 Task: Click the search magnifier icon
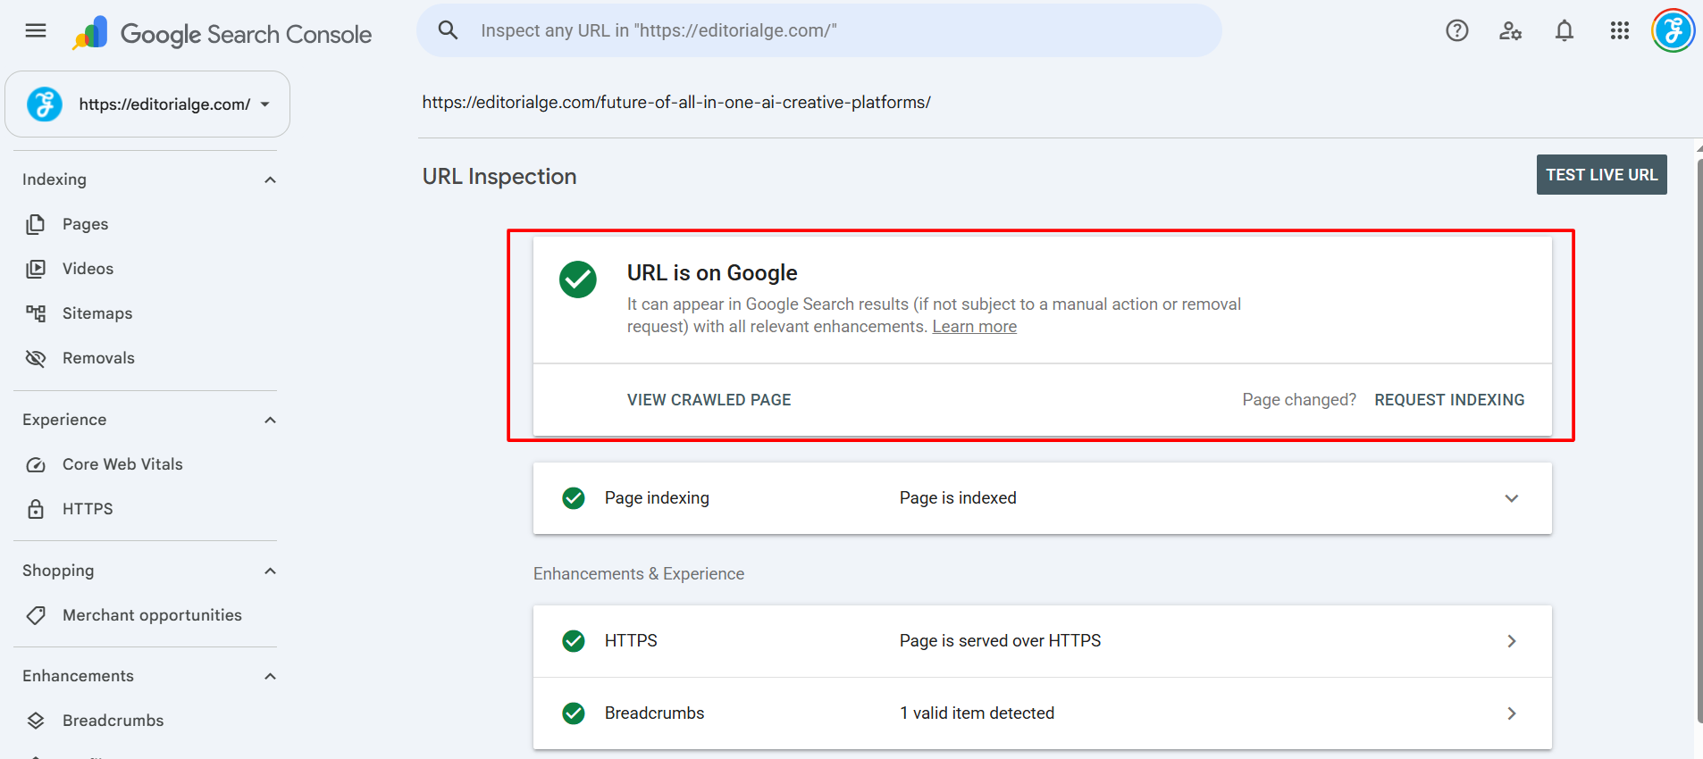(448, 30)
